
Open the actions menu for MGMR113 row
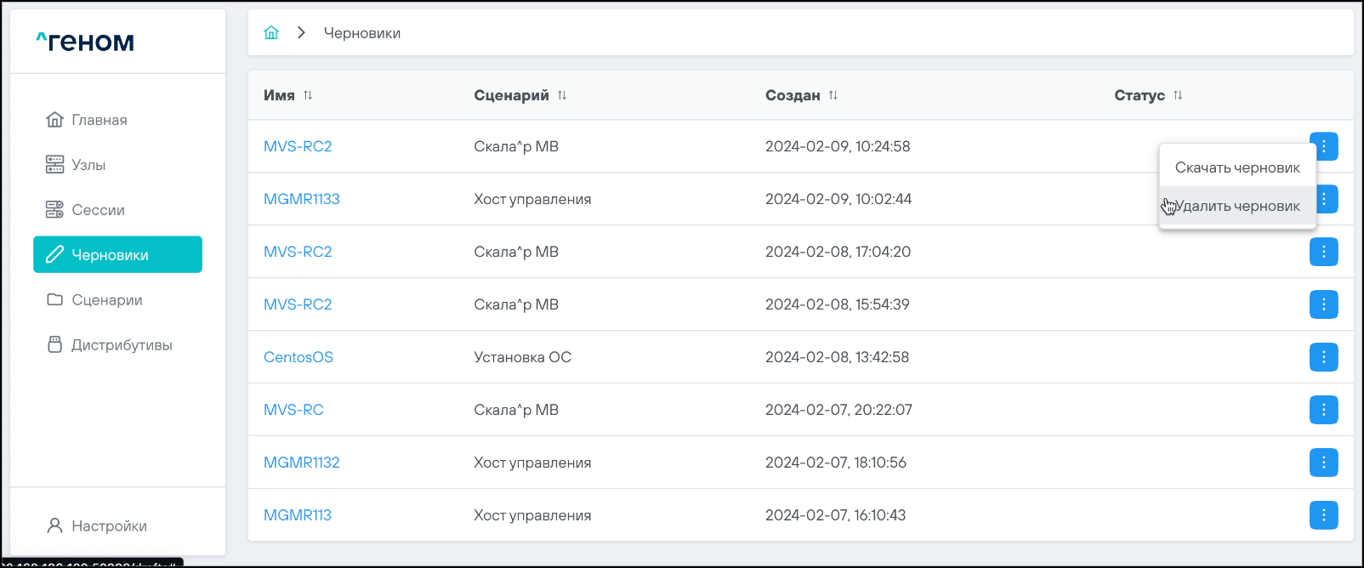click(1323, 515)
